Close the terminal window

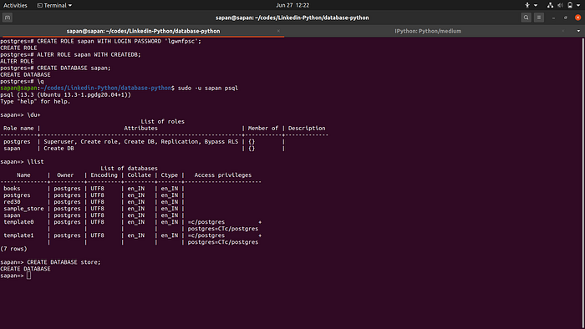[x=578, y=18]
